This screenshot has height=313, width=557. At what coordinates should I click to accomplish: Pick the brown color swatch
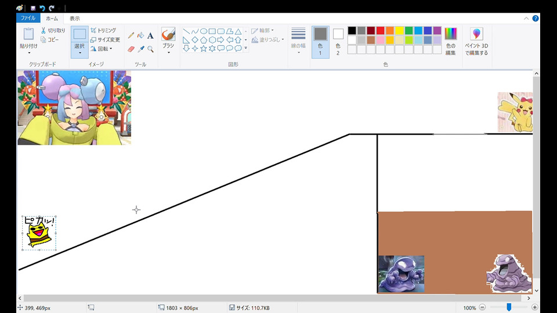[x=371, y=40]
